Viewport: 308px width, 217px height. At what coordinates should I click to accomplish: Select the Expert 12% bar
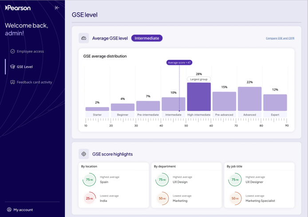pyautogui.click(x=275, y=103)
